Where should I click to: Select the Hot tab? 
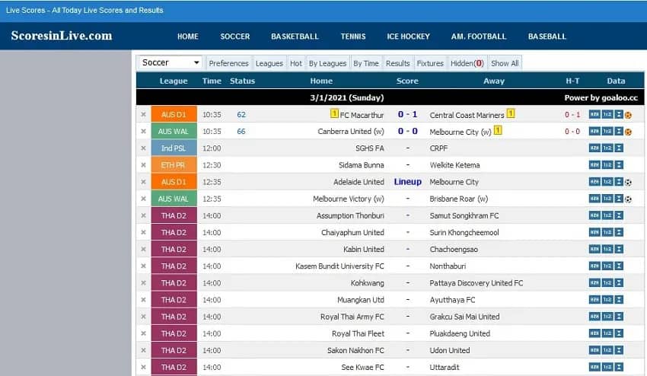(x=296, y=63)
